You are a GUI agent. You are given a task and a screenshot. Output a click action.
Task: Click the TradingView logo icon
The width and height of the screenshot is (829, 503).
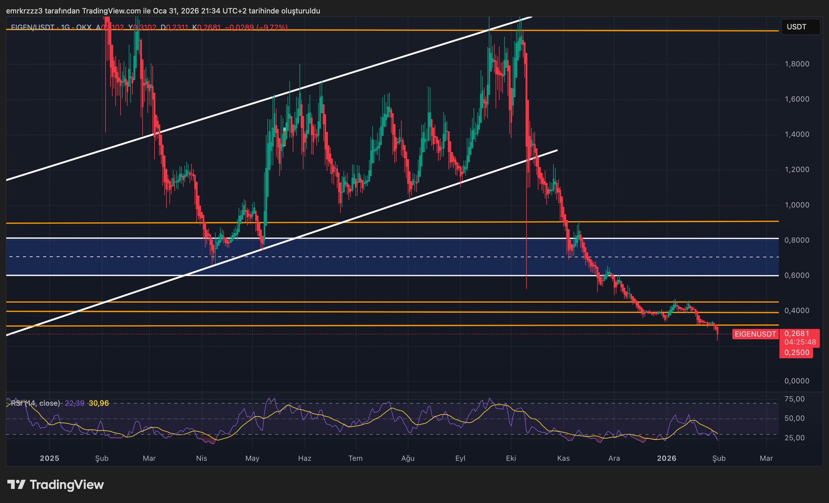[17, 484]
